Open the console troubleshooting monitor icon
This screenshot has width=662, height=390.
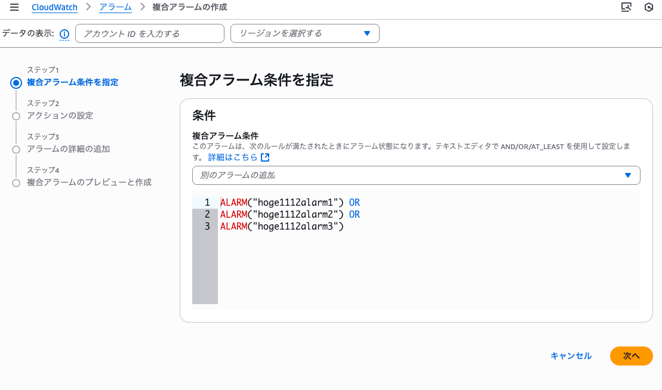627,7
